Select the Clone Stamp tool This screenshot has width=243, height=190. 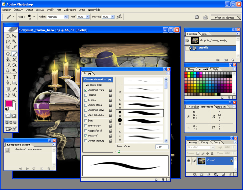(x=8, y=59)
